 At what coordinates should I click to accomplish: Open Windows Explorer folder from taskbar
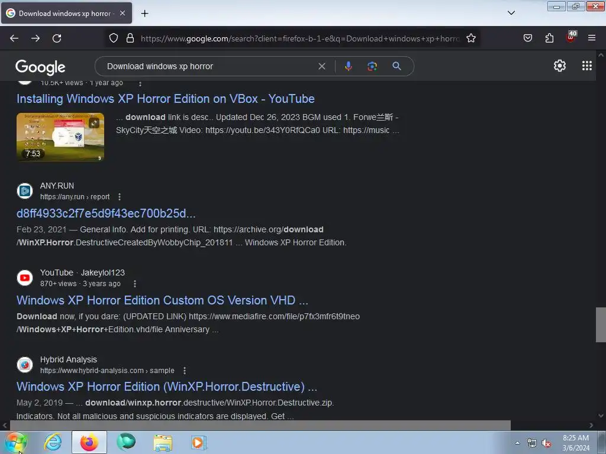(x=163, y=442)
